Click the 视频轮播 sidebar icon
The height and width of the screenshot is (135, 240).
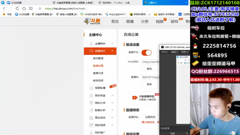91,88
